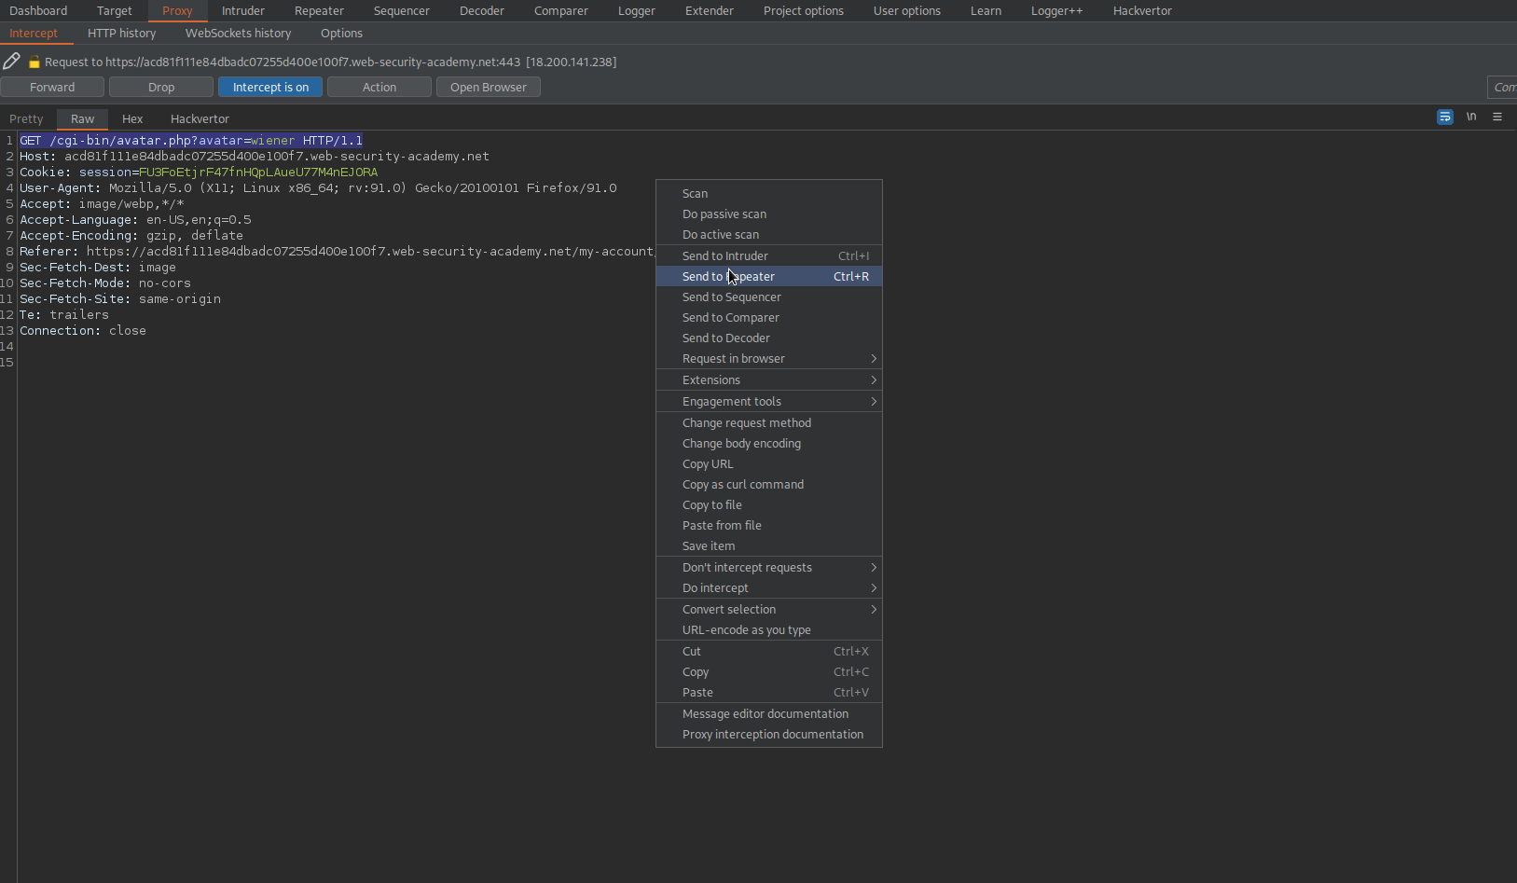This screenshot has width=1517, height=883.
Task: Open the Action button menu
Action: pyautogui.click(x=379, y=87)
